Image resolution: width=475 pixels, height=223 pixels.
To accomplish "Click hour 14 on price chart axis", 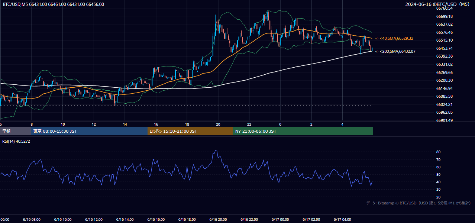I will [125, 124].
